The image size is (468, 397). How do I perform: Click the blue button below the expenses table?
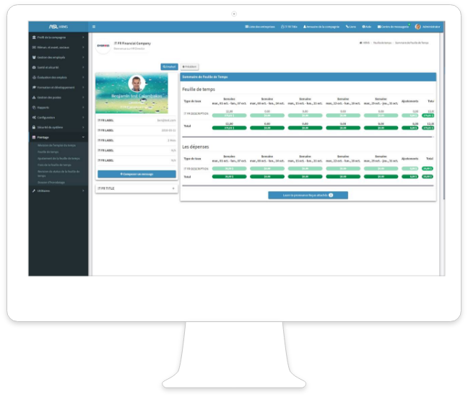click(308, 195)
